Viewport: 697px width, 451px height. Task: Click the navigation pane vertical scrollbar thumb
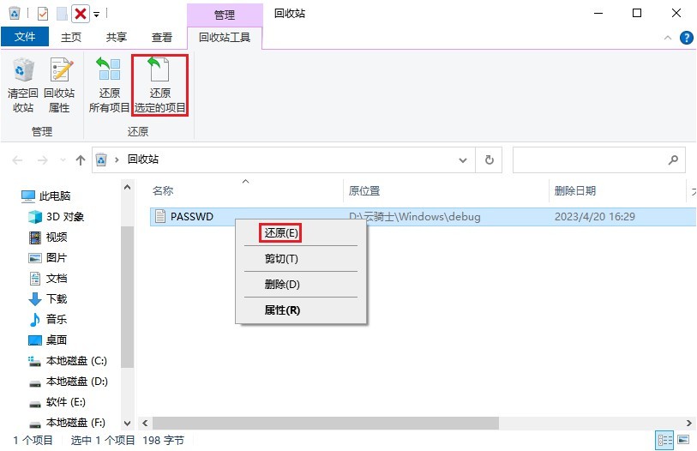[127, 297]
